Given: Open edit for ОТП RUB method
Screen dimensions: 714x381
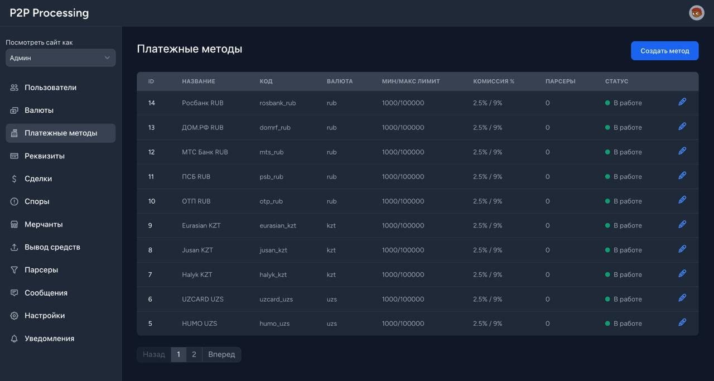Looking at the screenshot, I should coord(682,200).
